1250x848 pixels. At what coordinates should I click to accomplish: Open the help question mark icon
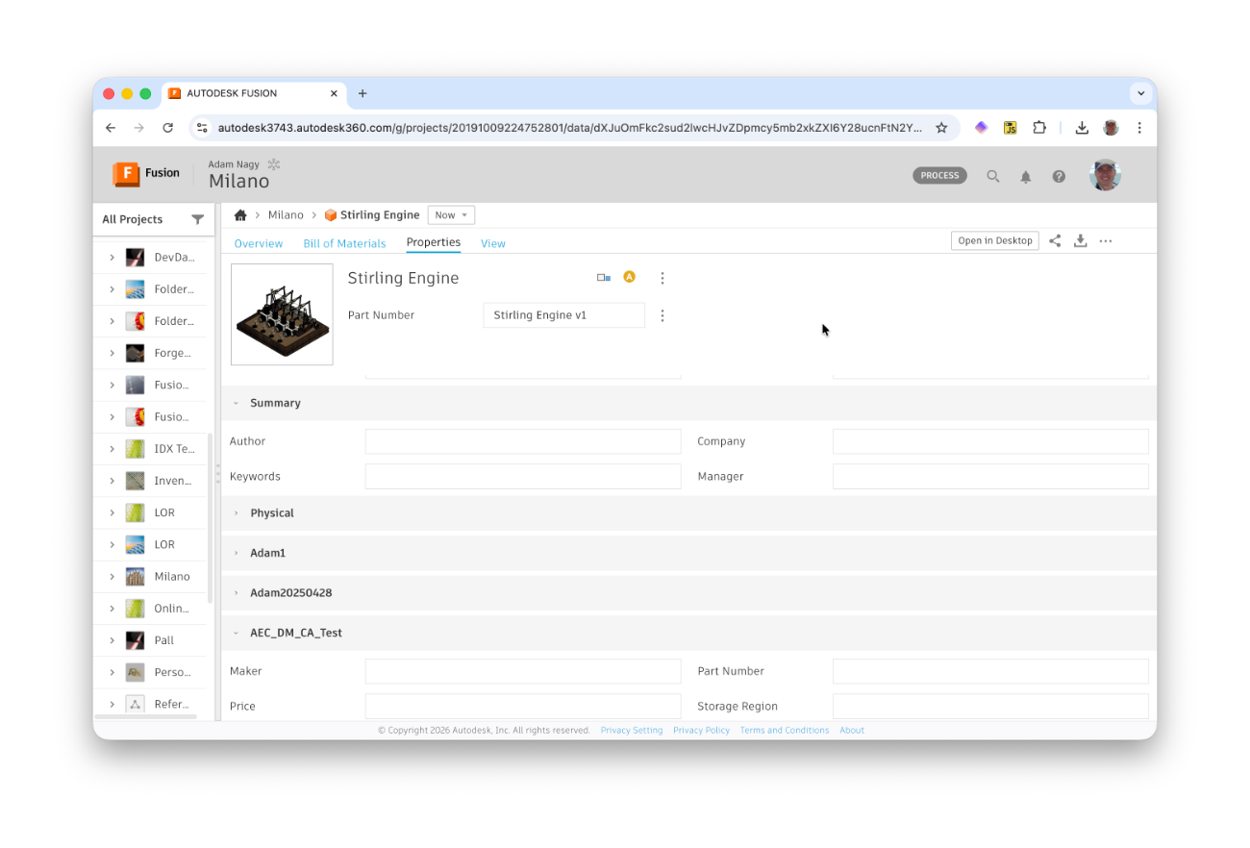point(1059,176)
